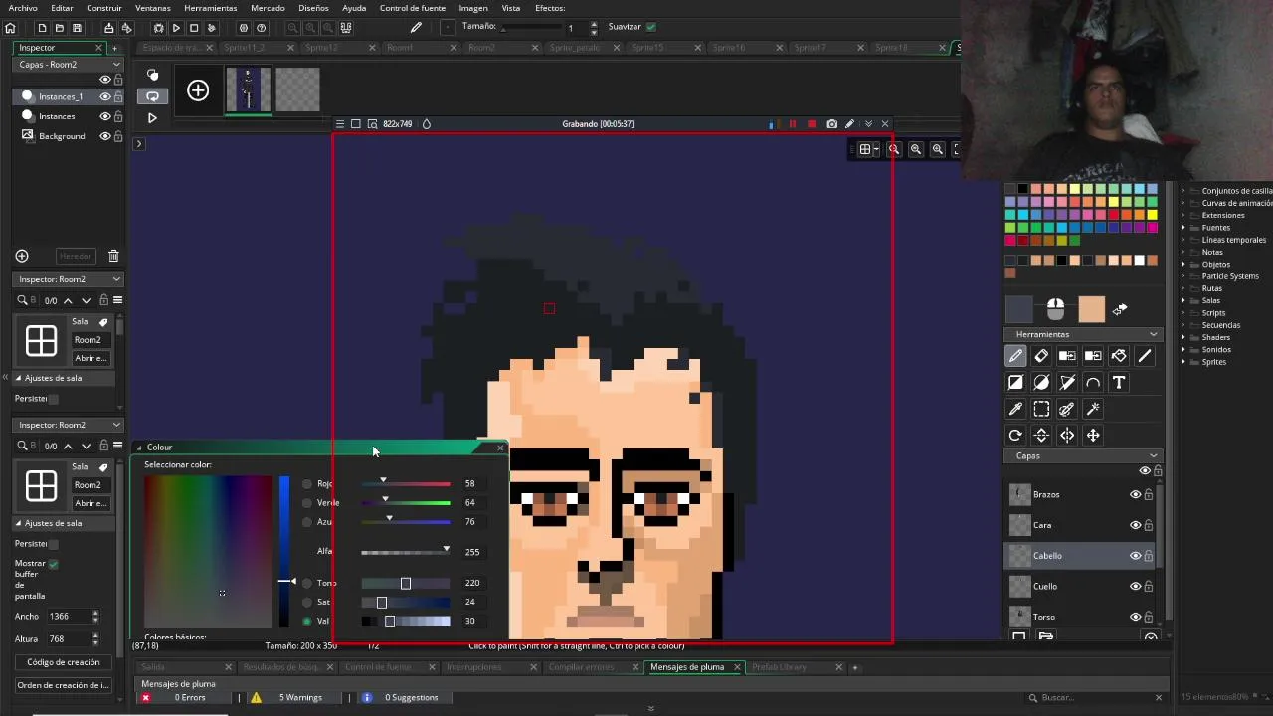Expand the Sprites folder in asset browser
1273x716 pixels.
coord(1182,362)
